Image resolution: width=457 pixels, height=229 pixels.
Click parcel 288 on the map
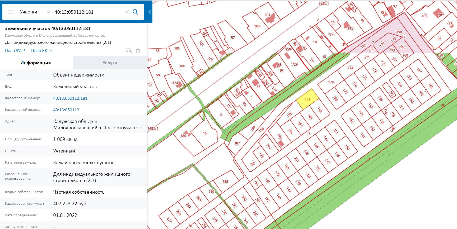tap(225, 182)
